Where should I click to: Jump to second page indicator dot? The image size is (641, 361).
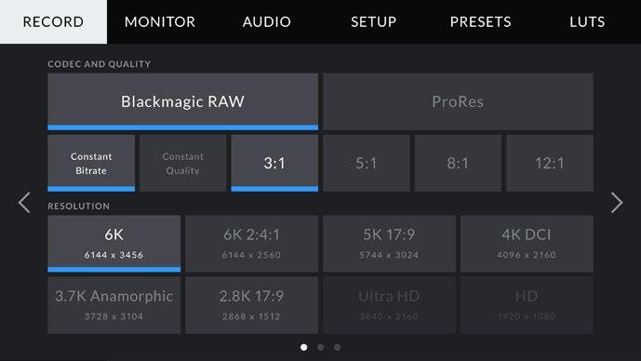[x=320, y=347]
